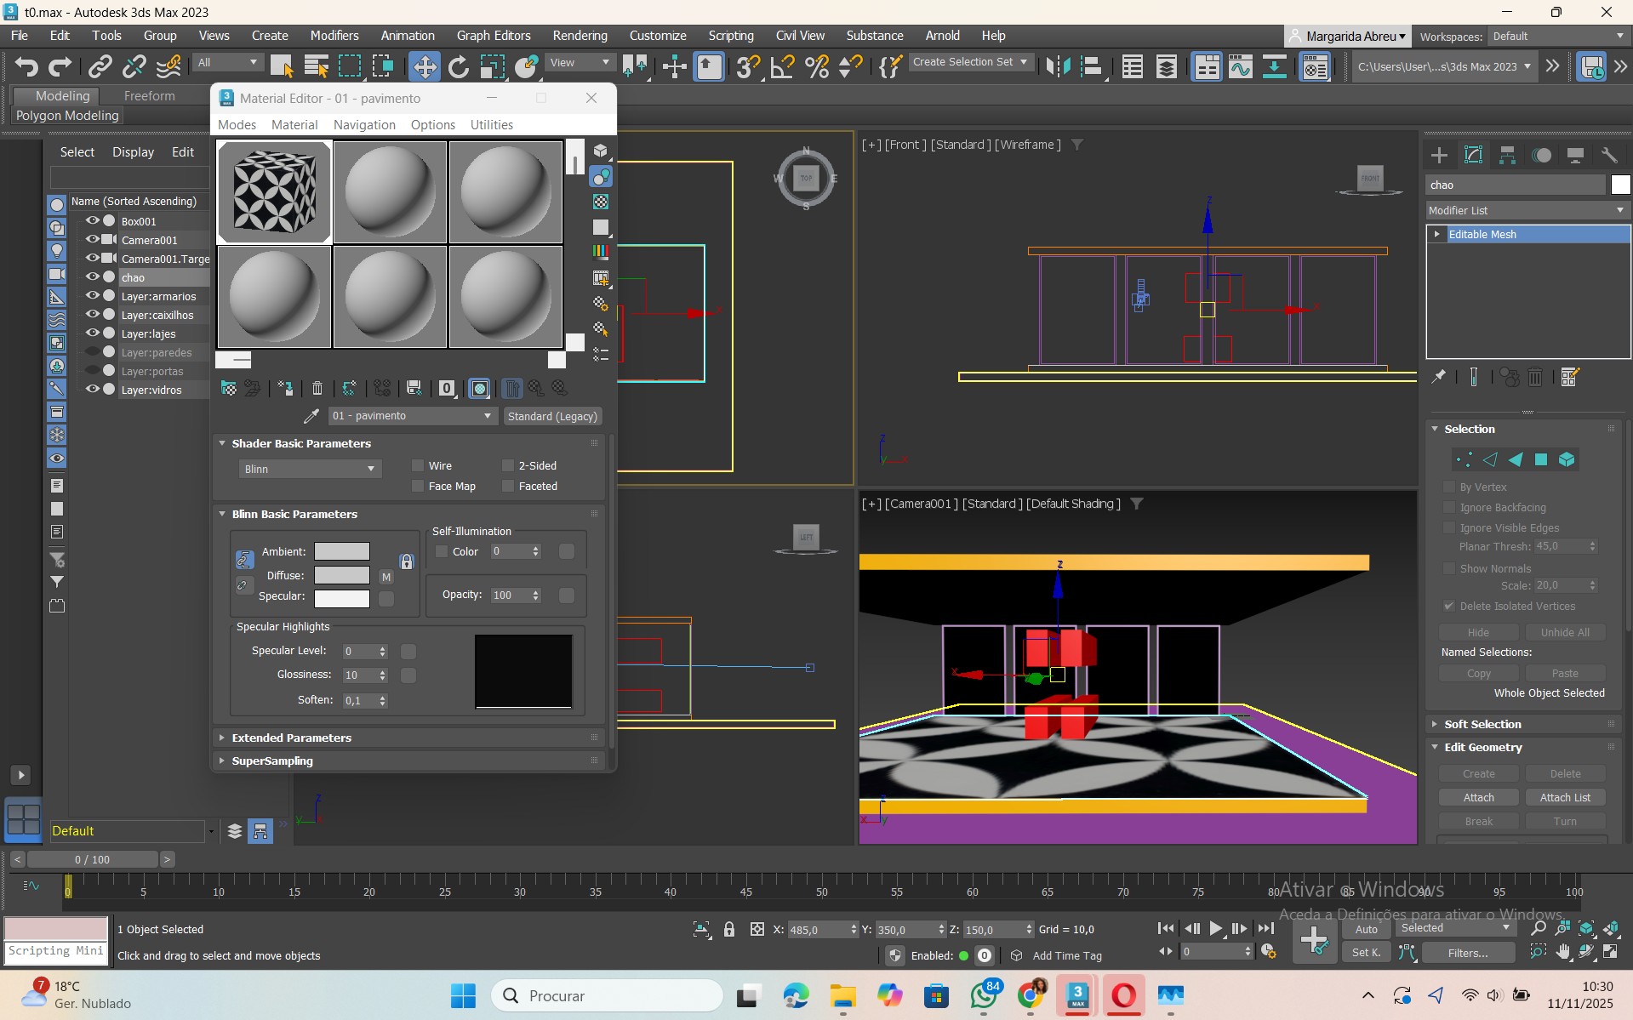Click the Attach List button
This screenshot has height=1020, width=1633.
pos(1565,797)
